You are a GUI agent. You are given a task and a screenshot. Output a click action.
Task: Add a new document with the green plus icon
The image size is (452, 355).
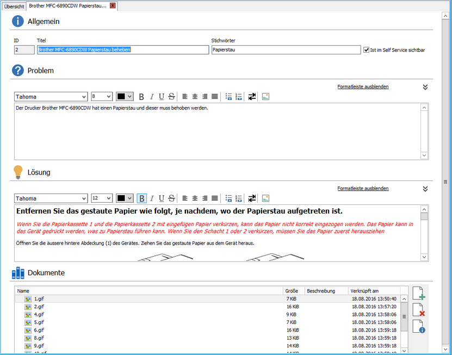coord(418,293)
